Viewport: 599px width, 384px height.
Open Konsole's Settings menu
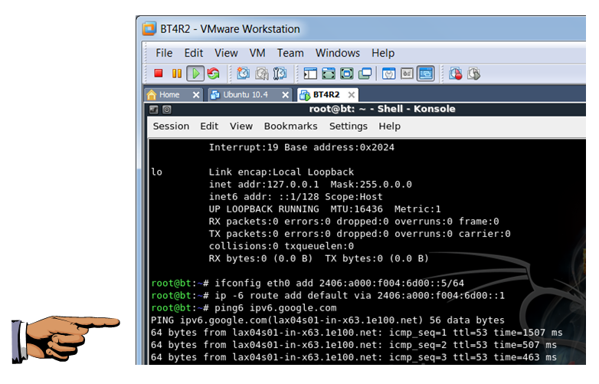(348, 126)
